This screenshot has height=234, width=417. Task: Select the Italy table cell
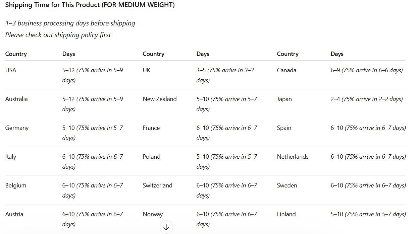click(10, 157)
